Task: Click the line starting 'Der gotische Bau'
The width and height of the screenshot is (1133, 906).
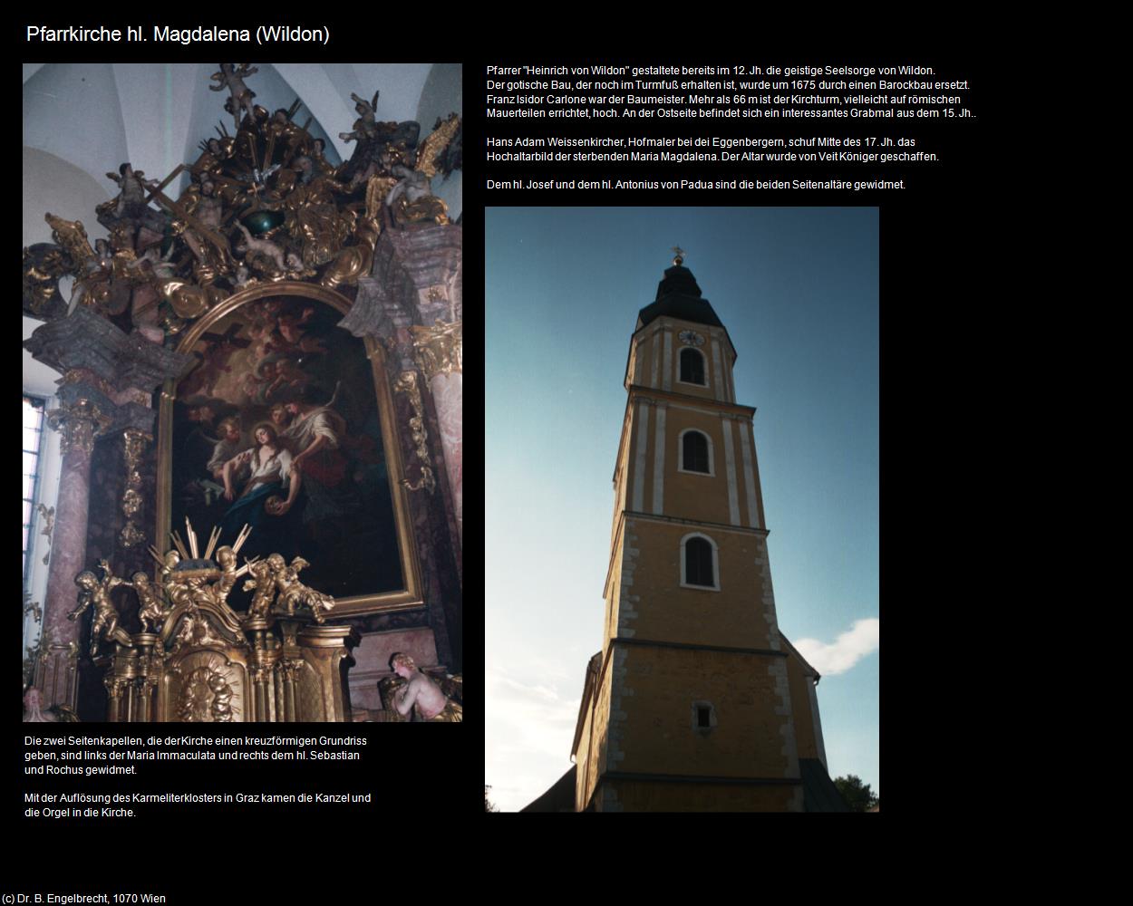Action: (728, 85)
